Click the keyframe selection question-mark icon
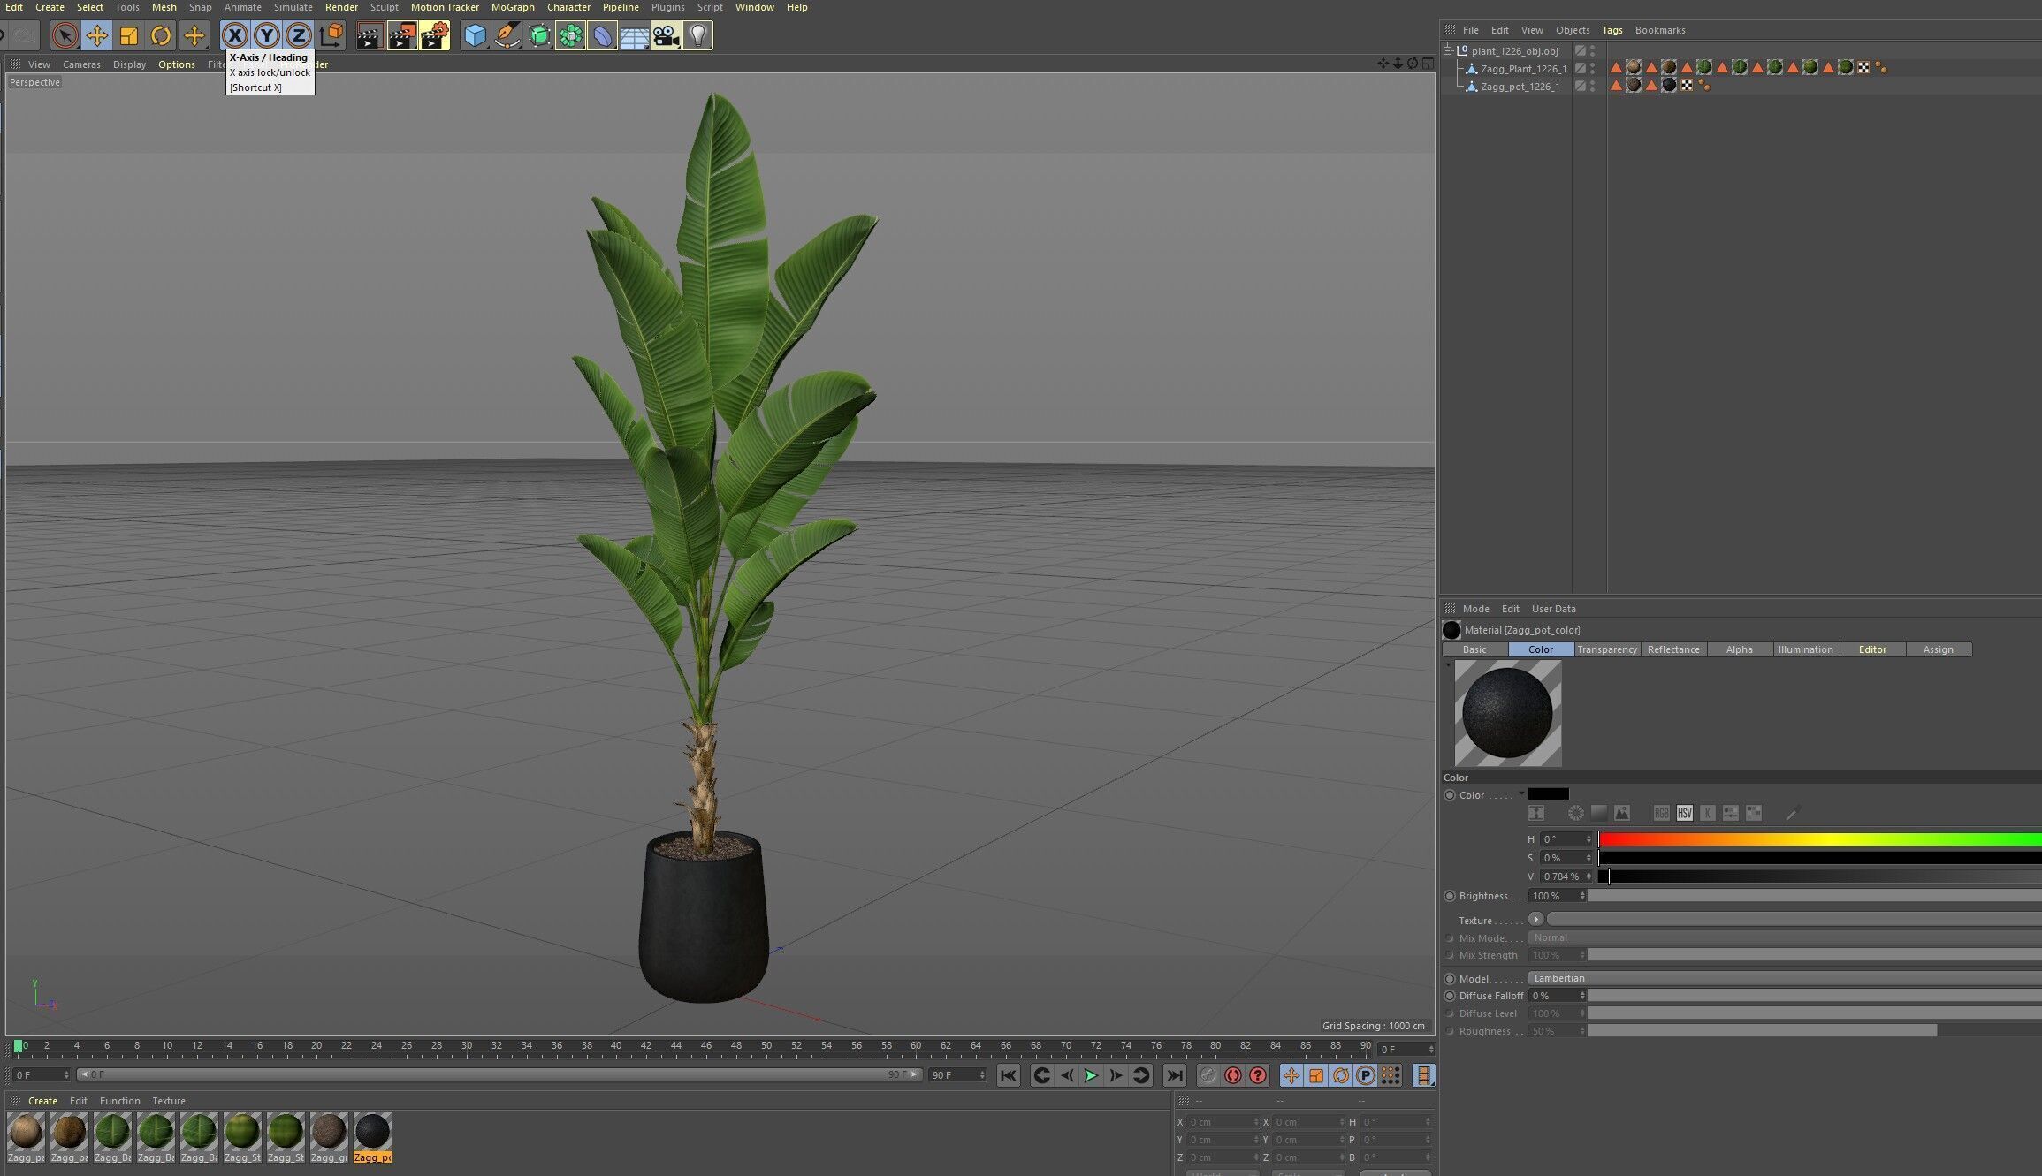This screenshot has width=2042, height=1176. (x=1258, y=1075)
